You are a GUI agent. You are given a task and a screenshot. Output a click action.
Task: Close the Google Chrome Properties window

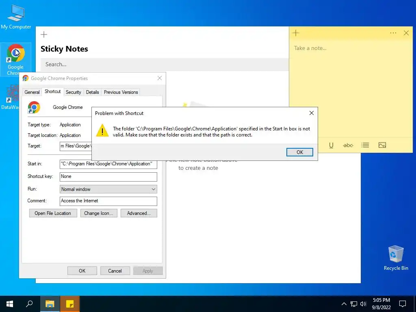[159, 78]
